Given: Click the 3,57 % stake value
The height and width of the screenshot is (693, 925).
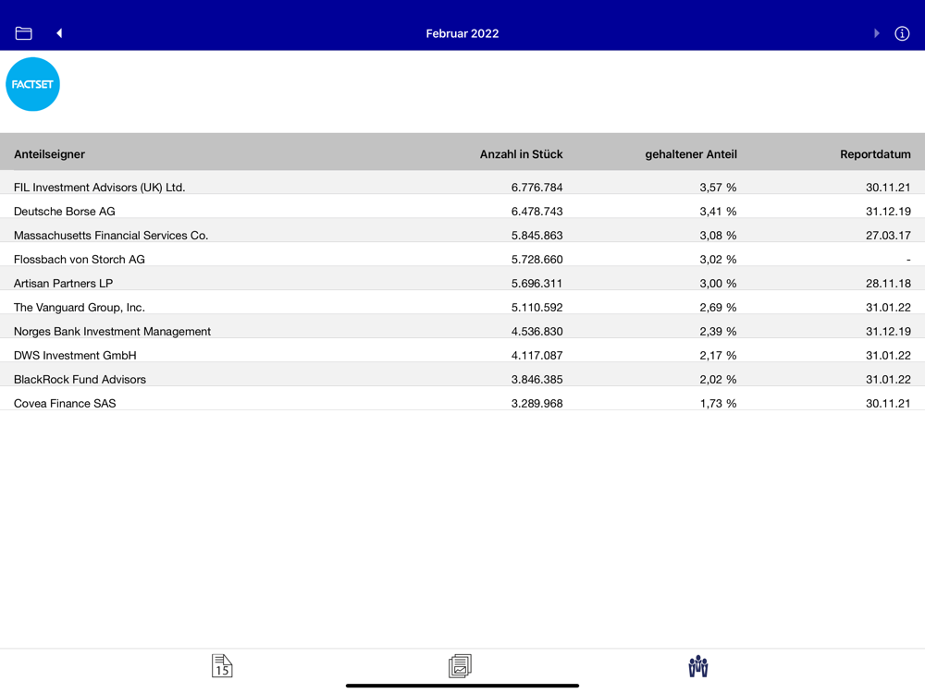Looking at the screenshot, I should click(718, 188).
